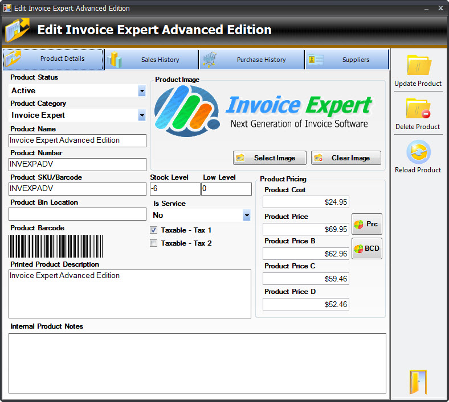Screen dimensions: 449x402
Task: Switch to the Product Details tab
Action: [x=53, y=59]
